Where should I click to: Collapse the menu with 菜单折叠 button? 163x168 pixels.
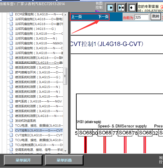point(64,160)
